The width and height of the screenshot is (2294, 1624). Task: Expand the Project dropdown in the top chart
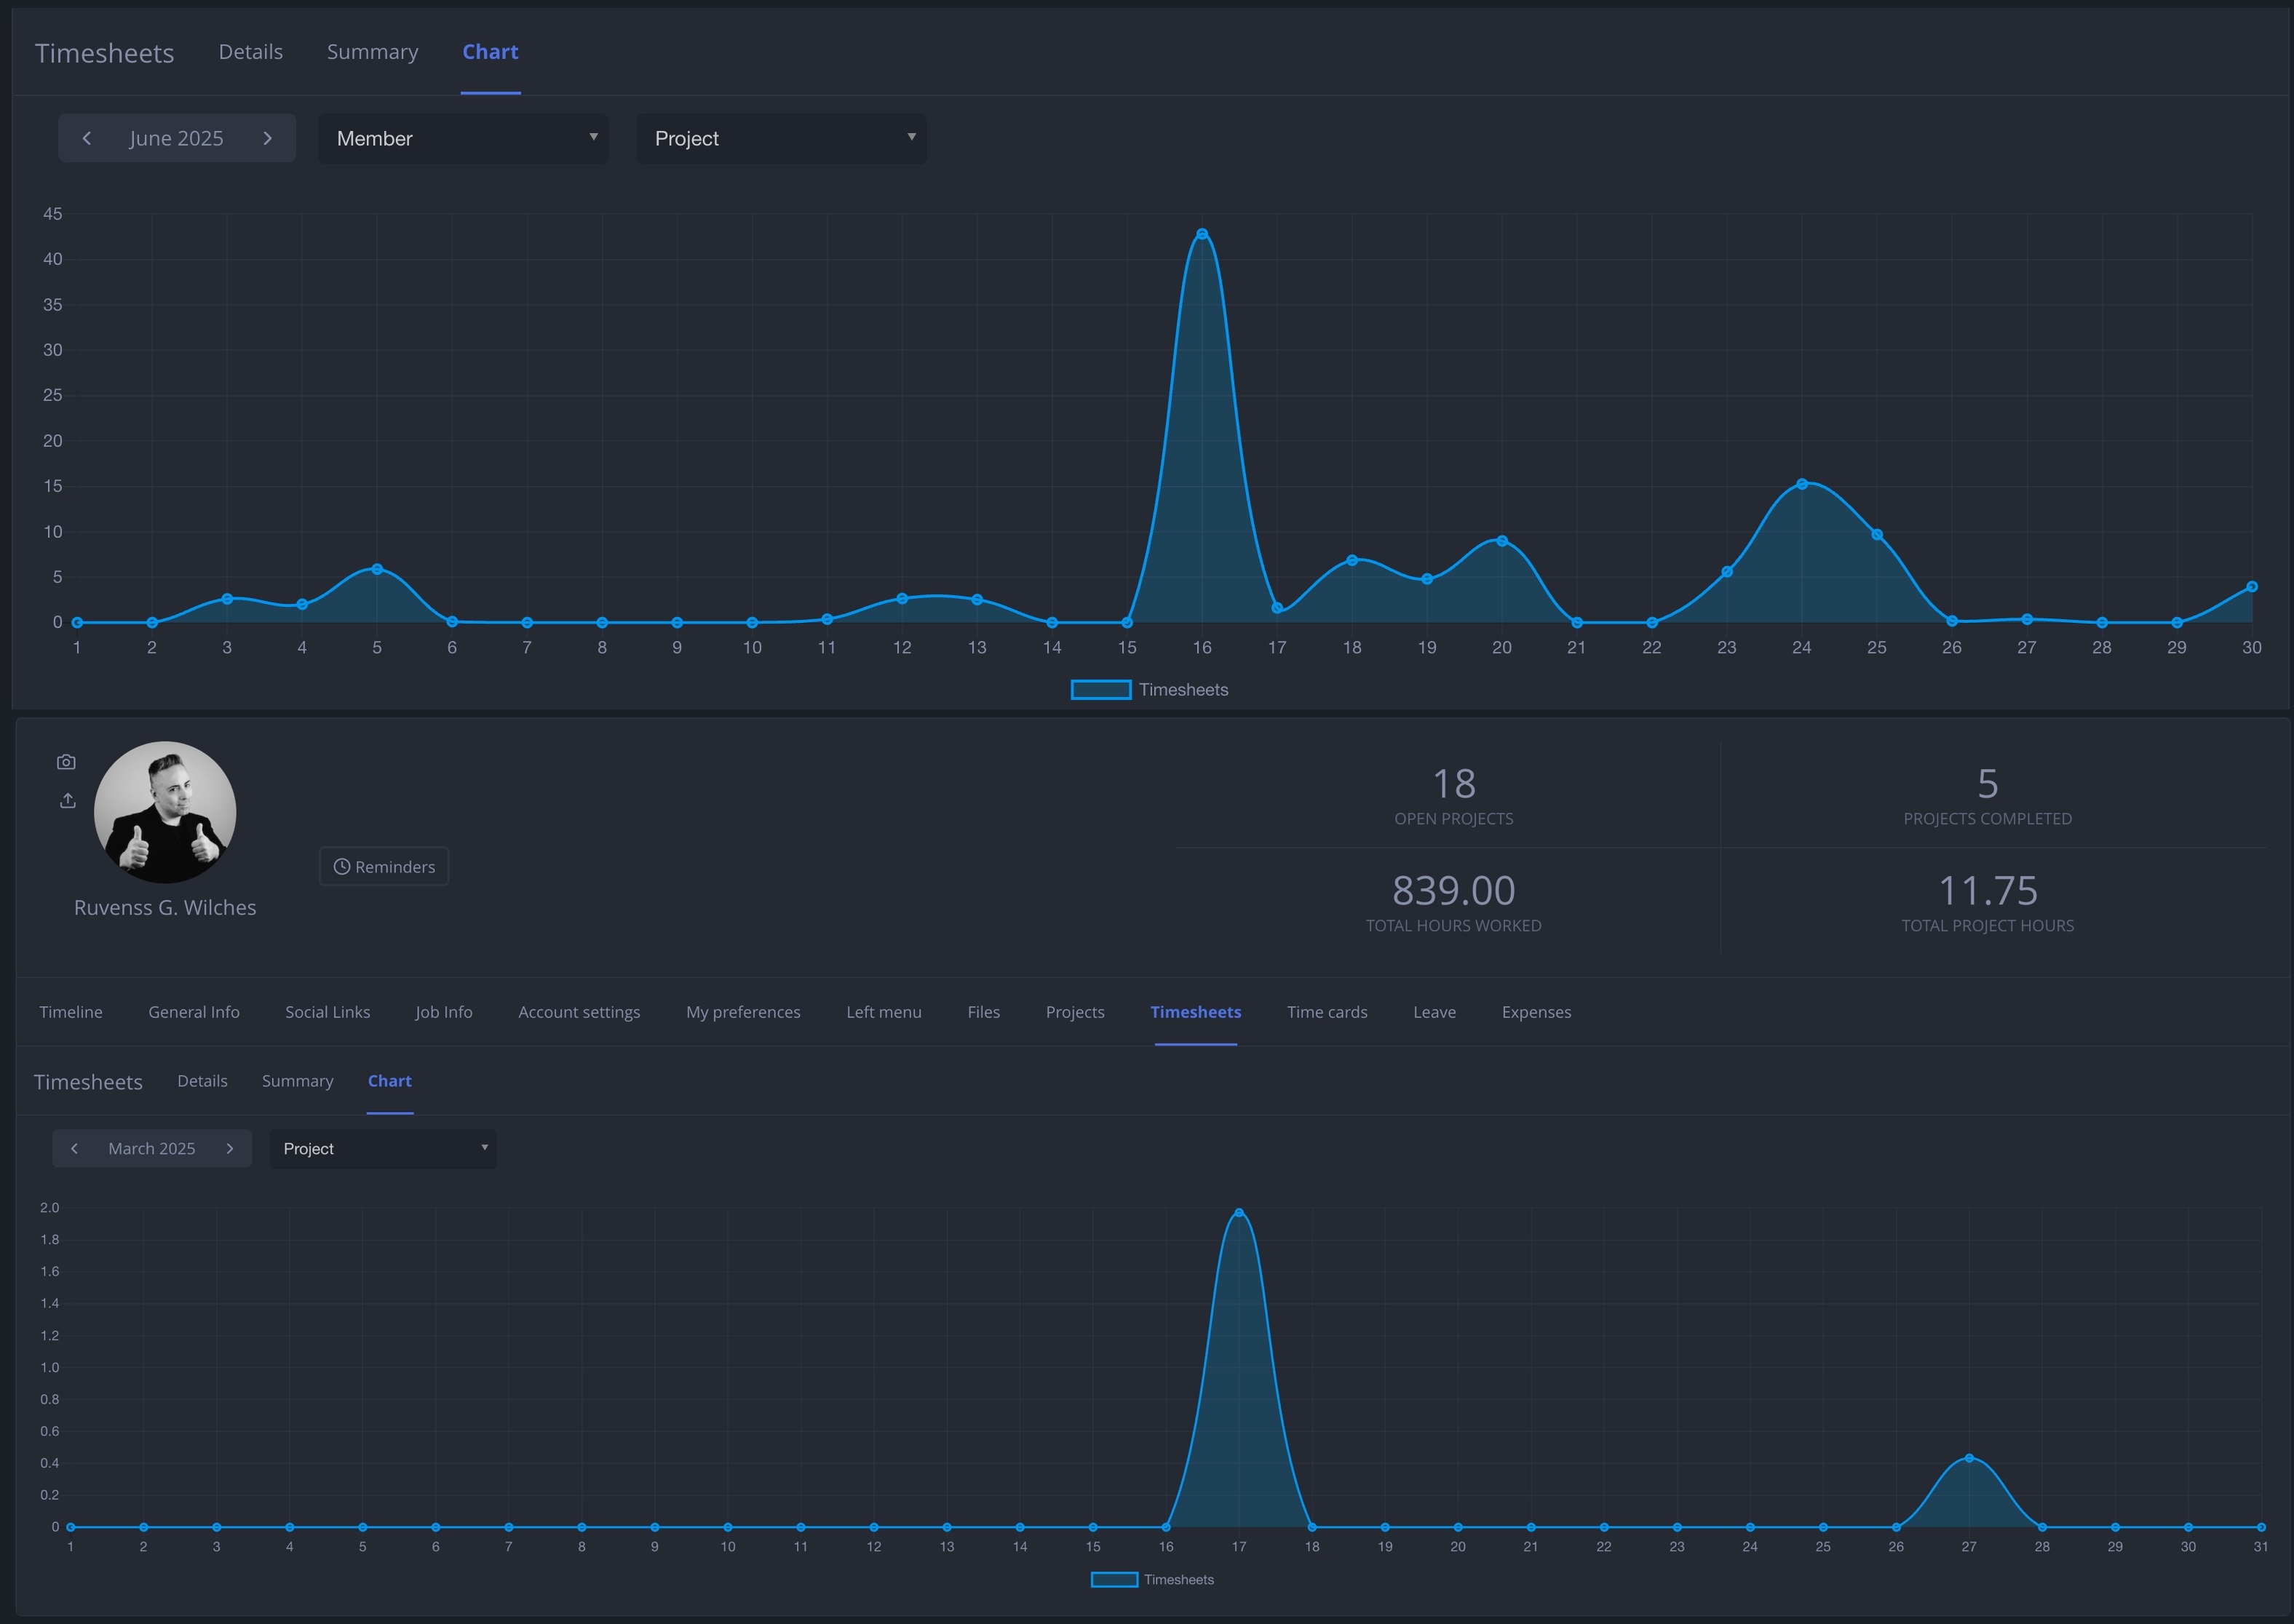[781, 138]
